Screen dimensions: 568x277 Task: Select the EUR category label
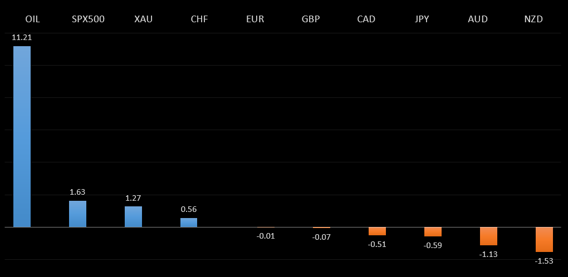(255, 19)
